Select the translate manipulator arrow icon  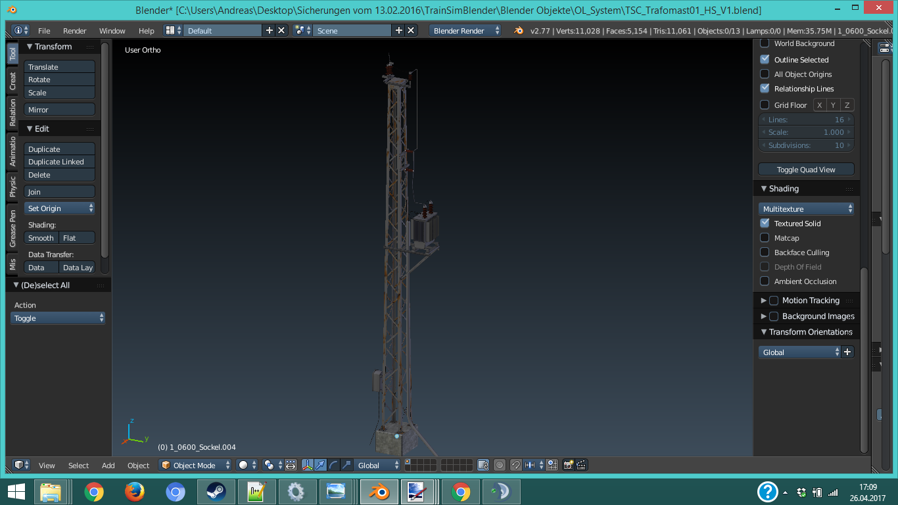pos(320,465)
